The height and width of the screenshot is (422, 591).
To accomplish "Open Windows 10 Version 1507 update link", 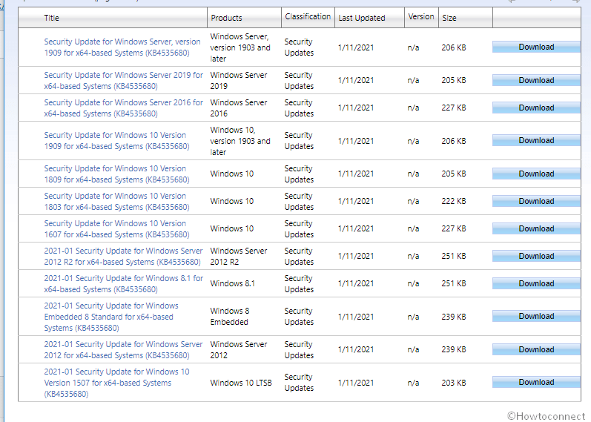I will coord(116,383).
